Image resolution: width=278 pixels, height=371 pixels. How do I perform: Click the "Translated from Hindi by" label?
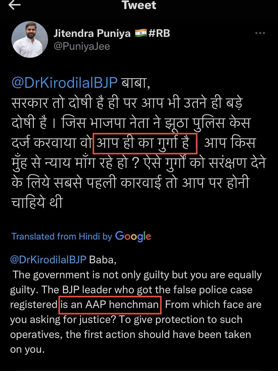click(x=62, y=236)
